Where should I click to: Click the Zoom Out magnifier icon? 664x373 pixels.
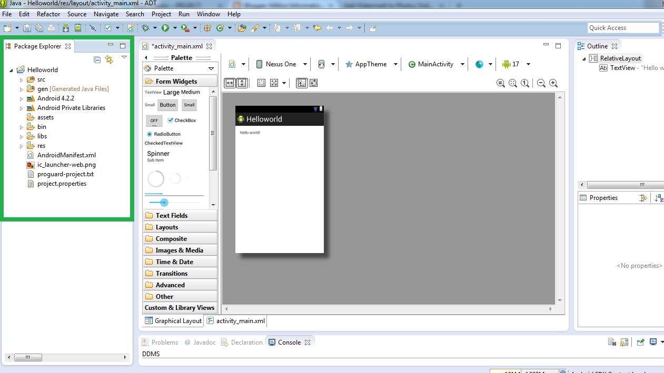pos(541,83)
